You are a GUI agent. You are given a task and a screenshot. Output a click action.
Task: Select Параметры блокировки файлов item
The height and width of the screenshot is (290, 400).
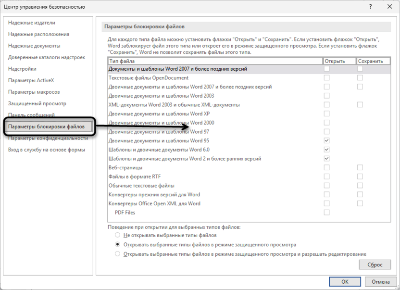48,126
